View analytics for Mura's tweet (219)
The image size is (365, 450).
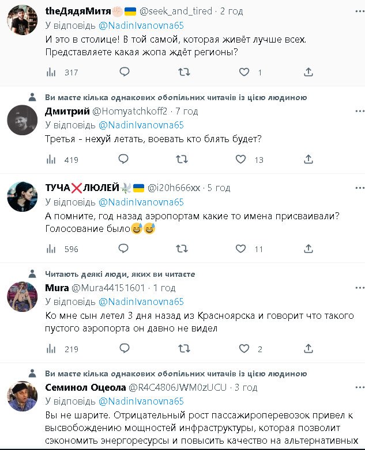point(51,349)
